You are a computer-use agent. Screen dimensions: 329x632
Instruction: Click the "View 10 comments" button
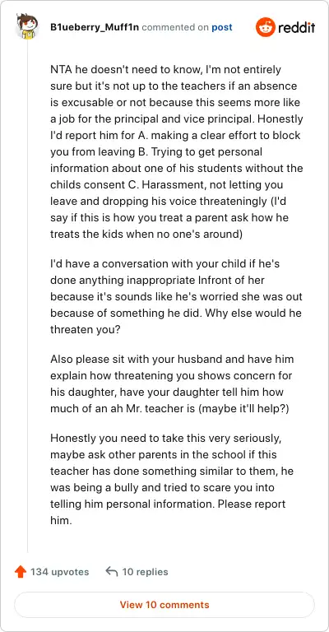point(164,605)
